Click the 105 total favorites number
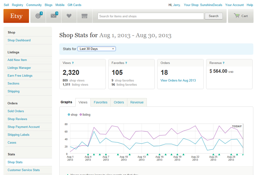The width and height of the screenshot is (257, 175). tap(117, 73)
